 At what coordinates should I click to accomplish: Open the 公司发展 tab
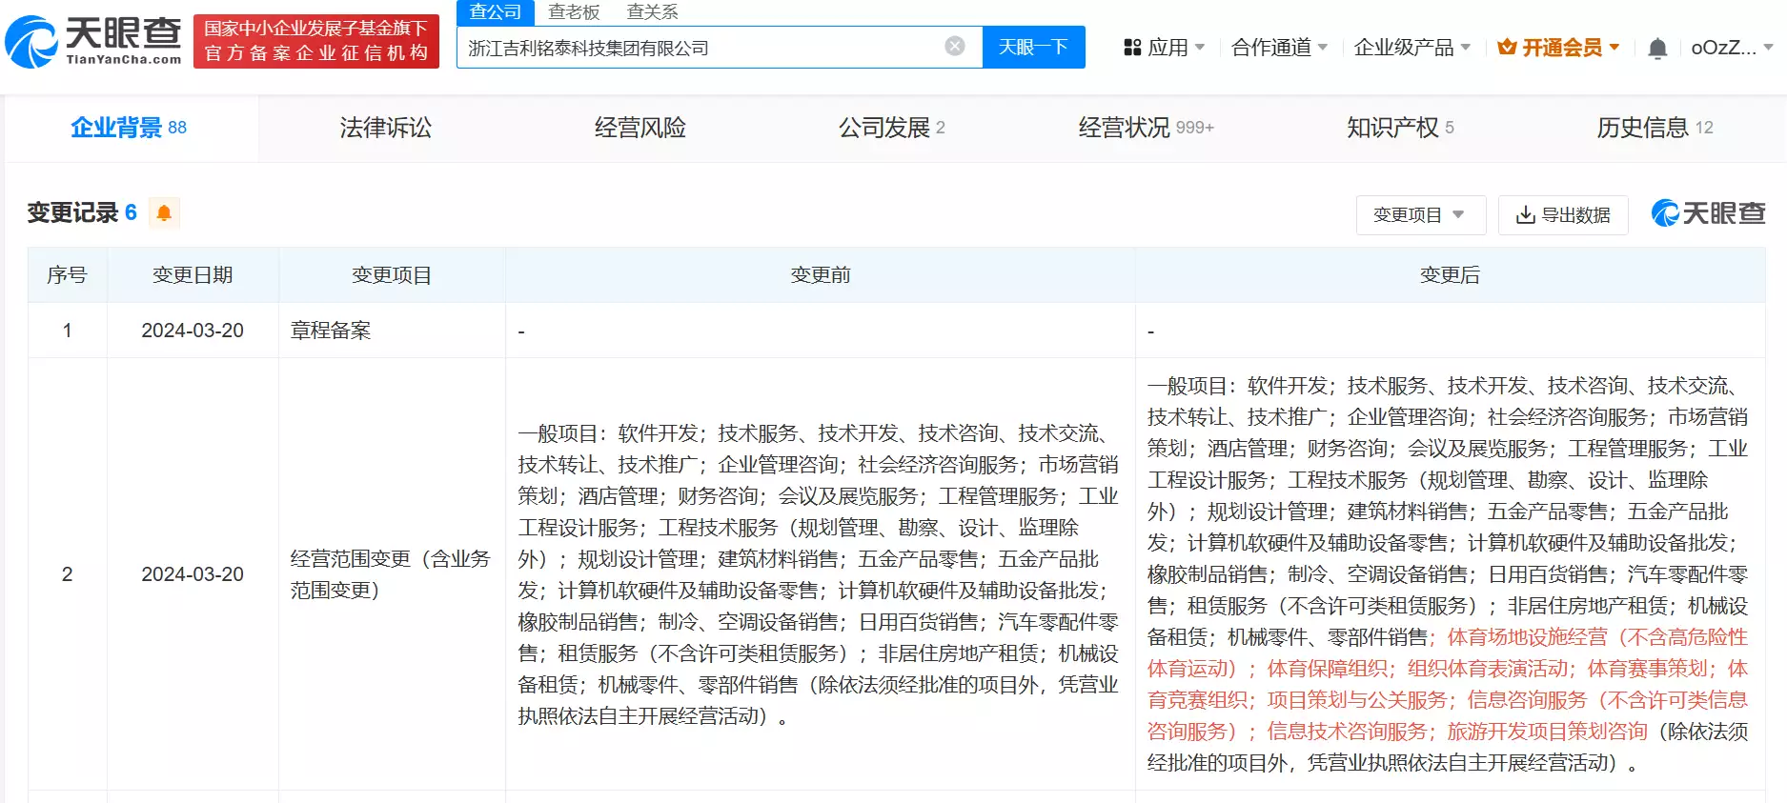coord(892,128)
